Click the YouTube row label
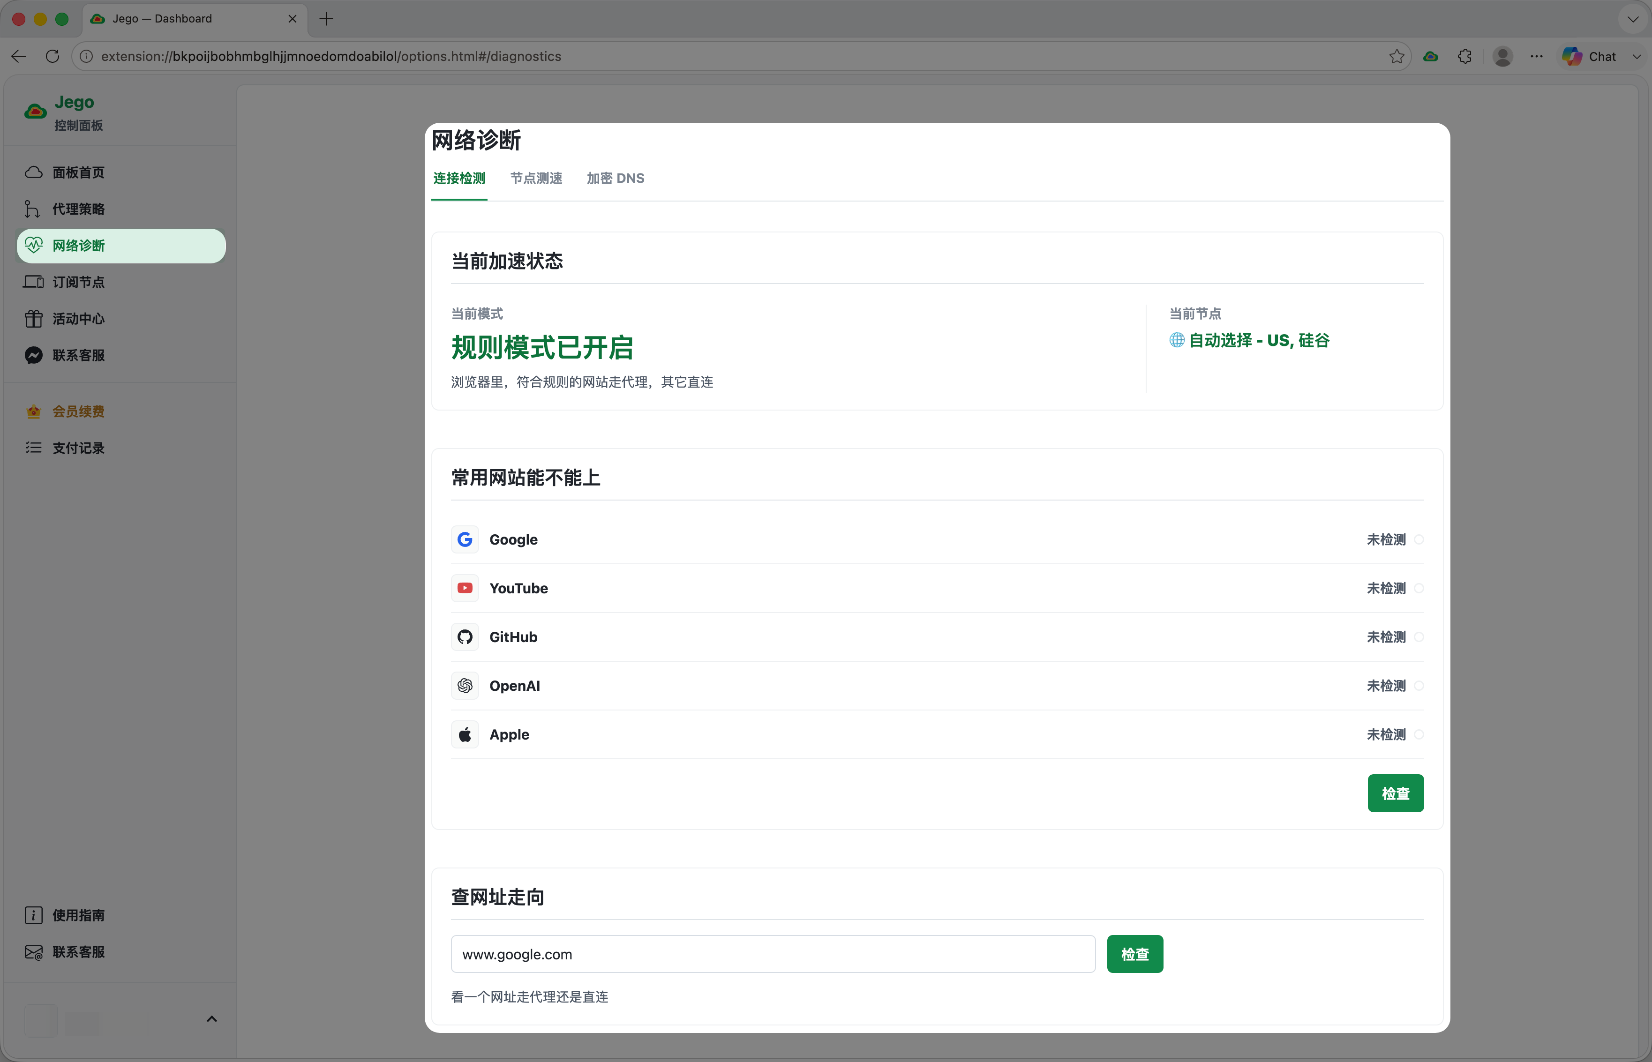This screenshot has height=1062, width=1652. click(518, 588)
